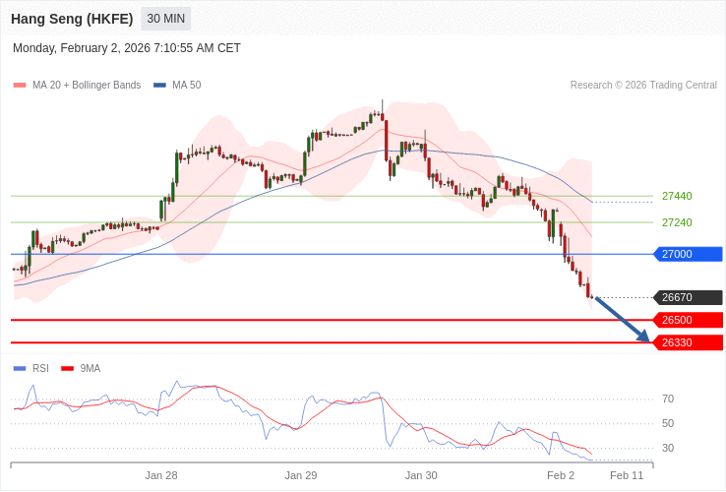Click the Feb 11 date on the time axis
This screenshot has width=726, height=492.
coord(627,475)
